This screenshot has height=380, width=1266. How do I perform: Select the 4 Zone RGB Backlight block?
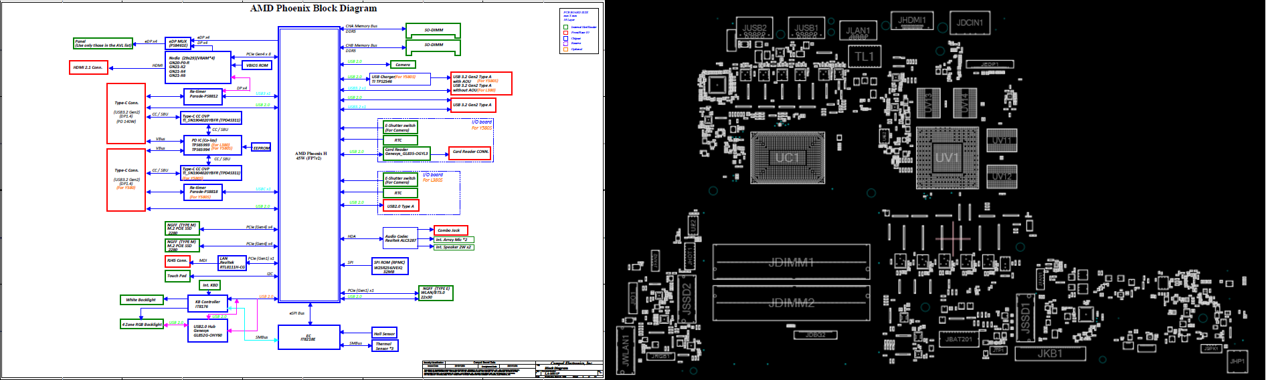pos(142,324)
